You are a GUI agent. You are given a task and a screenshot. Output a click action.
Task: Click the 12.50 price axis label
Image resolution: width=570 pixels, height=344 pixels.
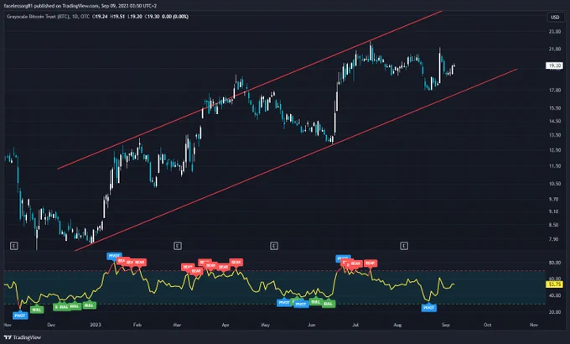click(555, 150)
